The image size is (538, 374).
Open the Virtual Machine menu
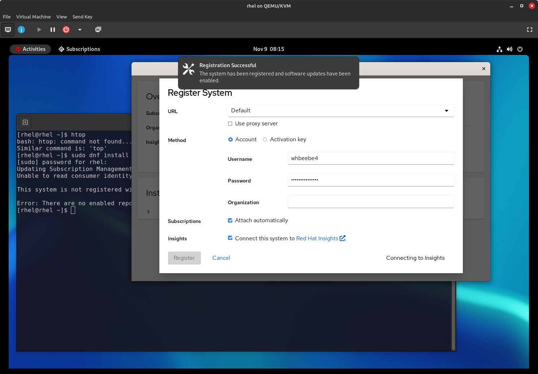point(33,17)
